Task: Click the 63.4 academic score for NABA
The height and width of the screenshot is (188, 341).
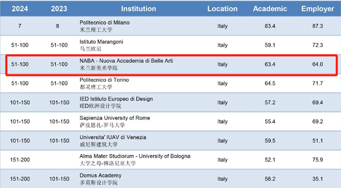Action: pyautogui.click(x=270, y=64)
